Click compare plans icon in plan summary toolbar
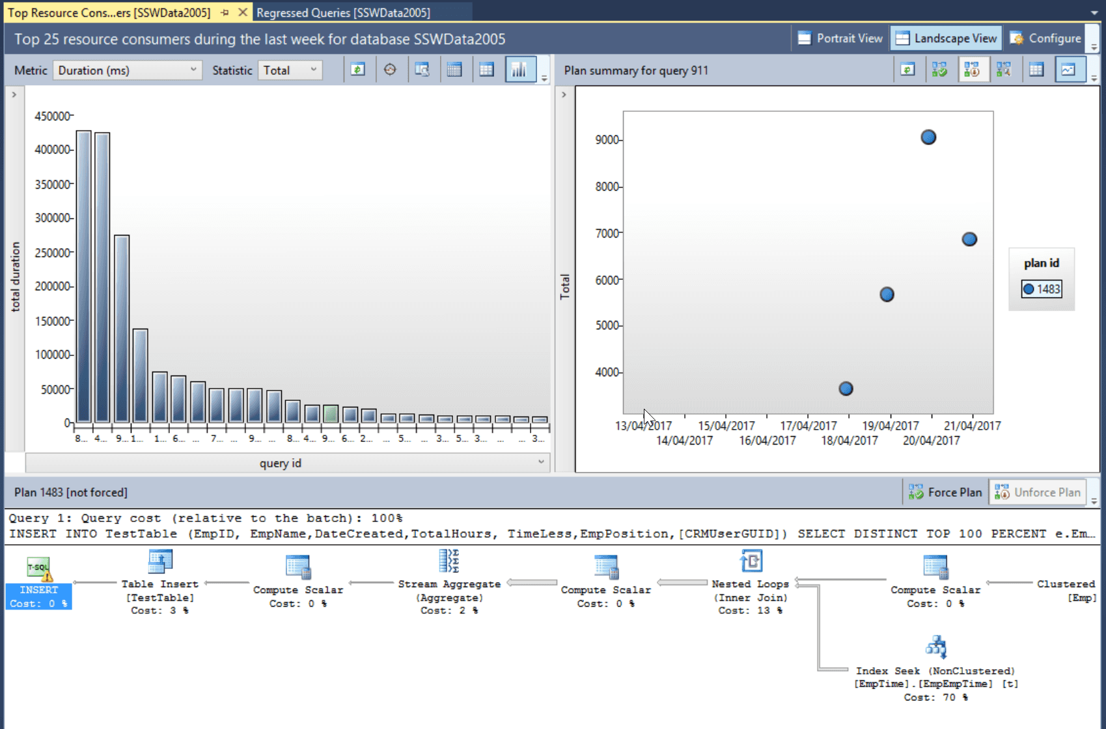1106x729 pixels. (x=1003, y=70)
